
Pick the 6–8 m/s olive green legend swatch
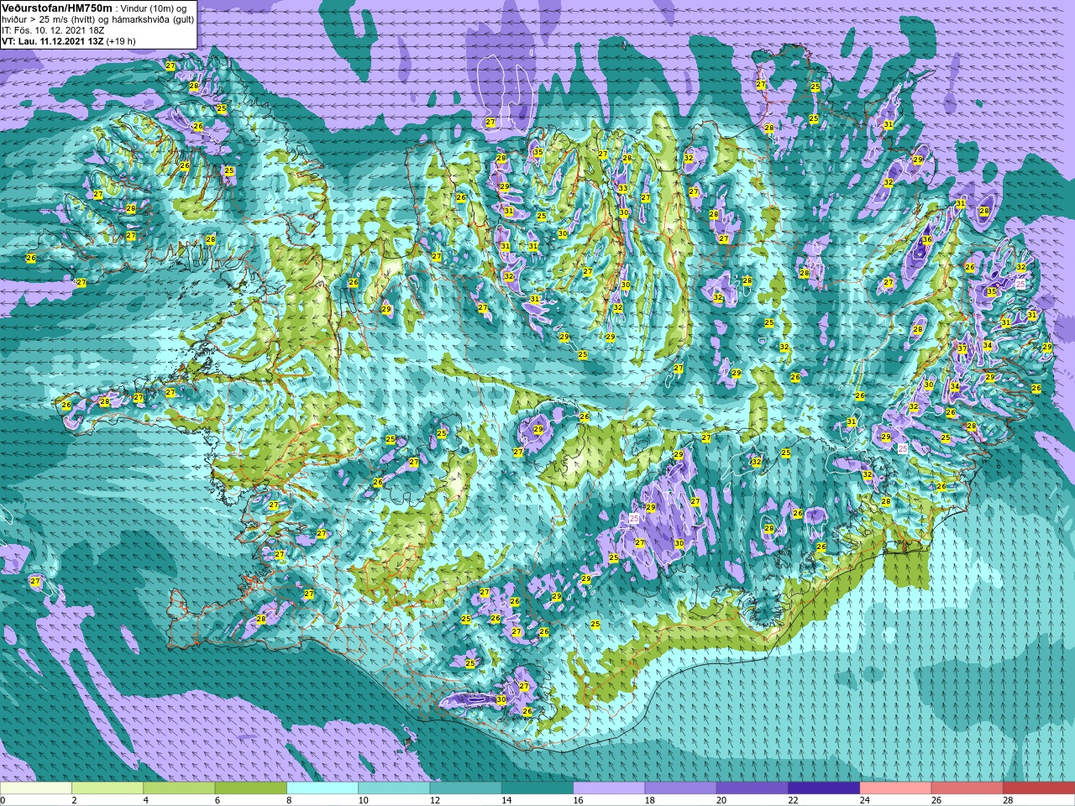pyautogui.click(x=251, y=788)
